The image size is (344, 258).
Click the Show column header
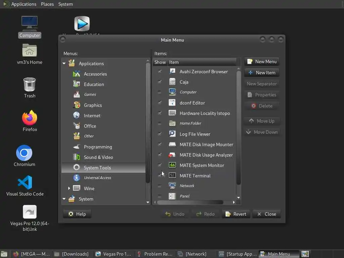[160, 62]
